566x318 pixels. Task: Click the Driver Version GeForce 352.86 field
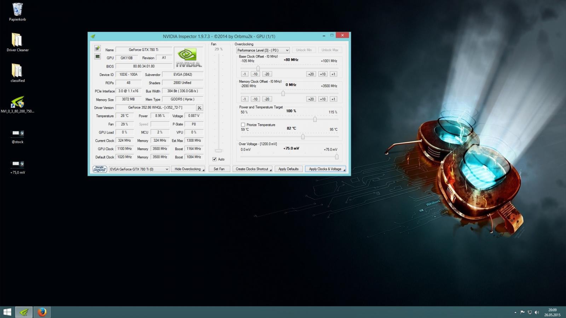pos(155,107)
